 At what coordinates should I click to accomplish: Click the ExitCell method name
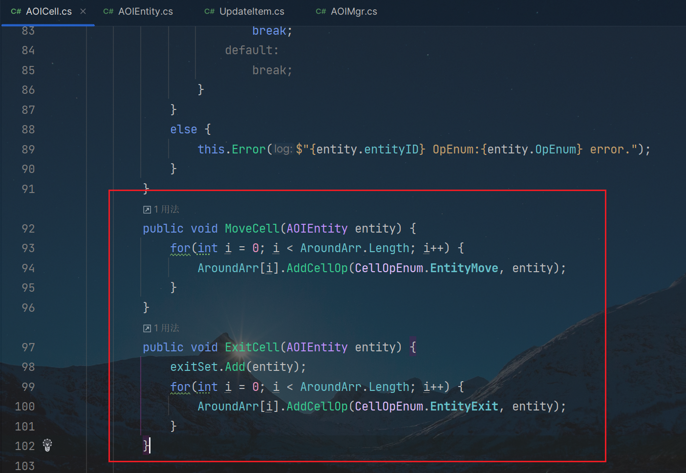coord(252,347)
